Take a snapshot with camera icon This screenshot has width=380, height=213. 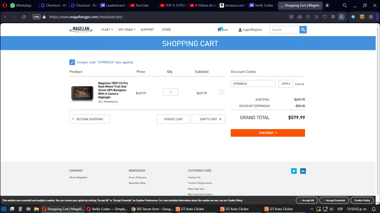300,17
